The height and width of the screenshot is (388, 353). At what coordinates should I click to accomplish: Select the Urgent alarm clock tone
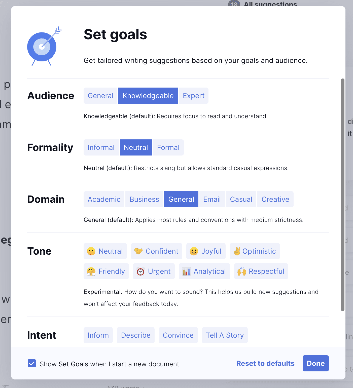(x=154, y=271)
